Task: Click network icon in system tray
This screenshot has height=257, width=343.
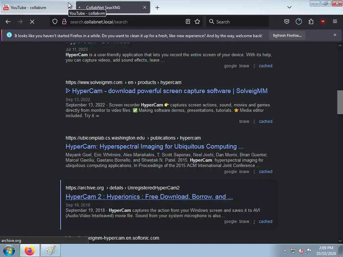Action: pyautogui.click(x=293, y=251)
